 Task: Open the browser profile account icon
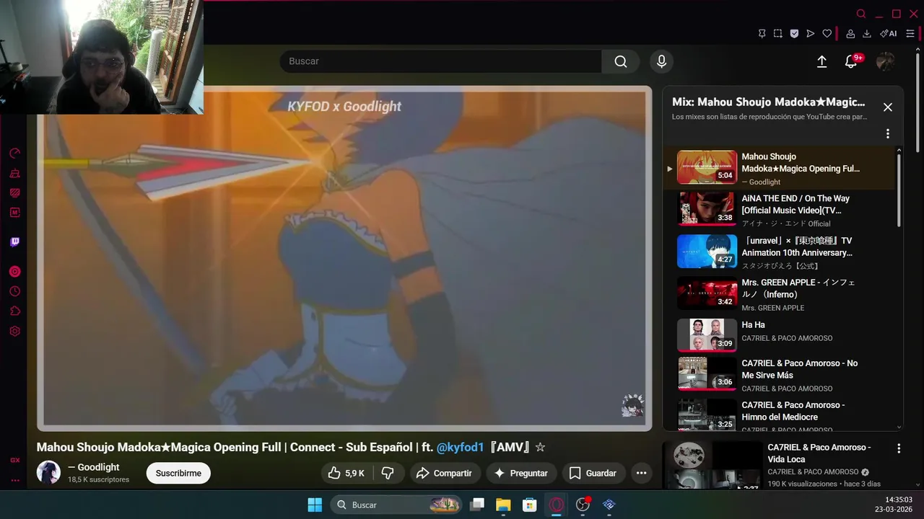[x=850, y=34]
